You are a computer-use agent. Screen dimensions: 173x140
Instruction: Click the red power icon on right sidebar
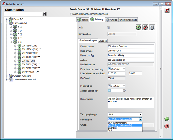tap(167, 126)
